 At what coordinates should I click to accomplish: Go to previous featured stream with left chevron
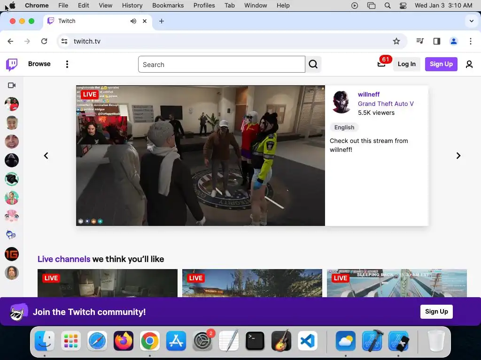tap(46, 156)
